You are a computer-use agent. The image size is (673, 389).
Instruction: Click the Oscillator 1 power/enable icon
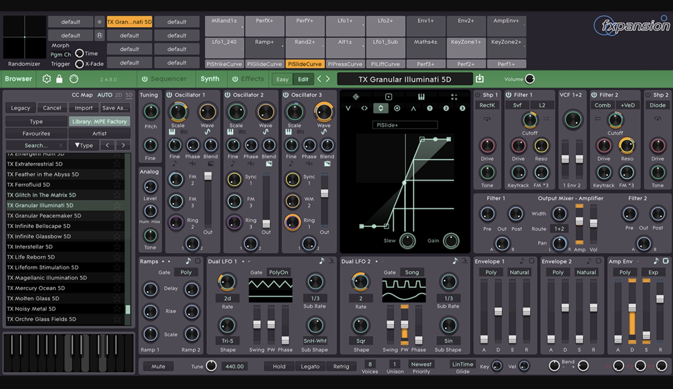pos(172,96)
